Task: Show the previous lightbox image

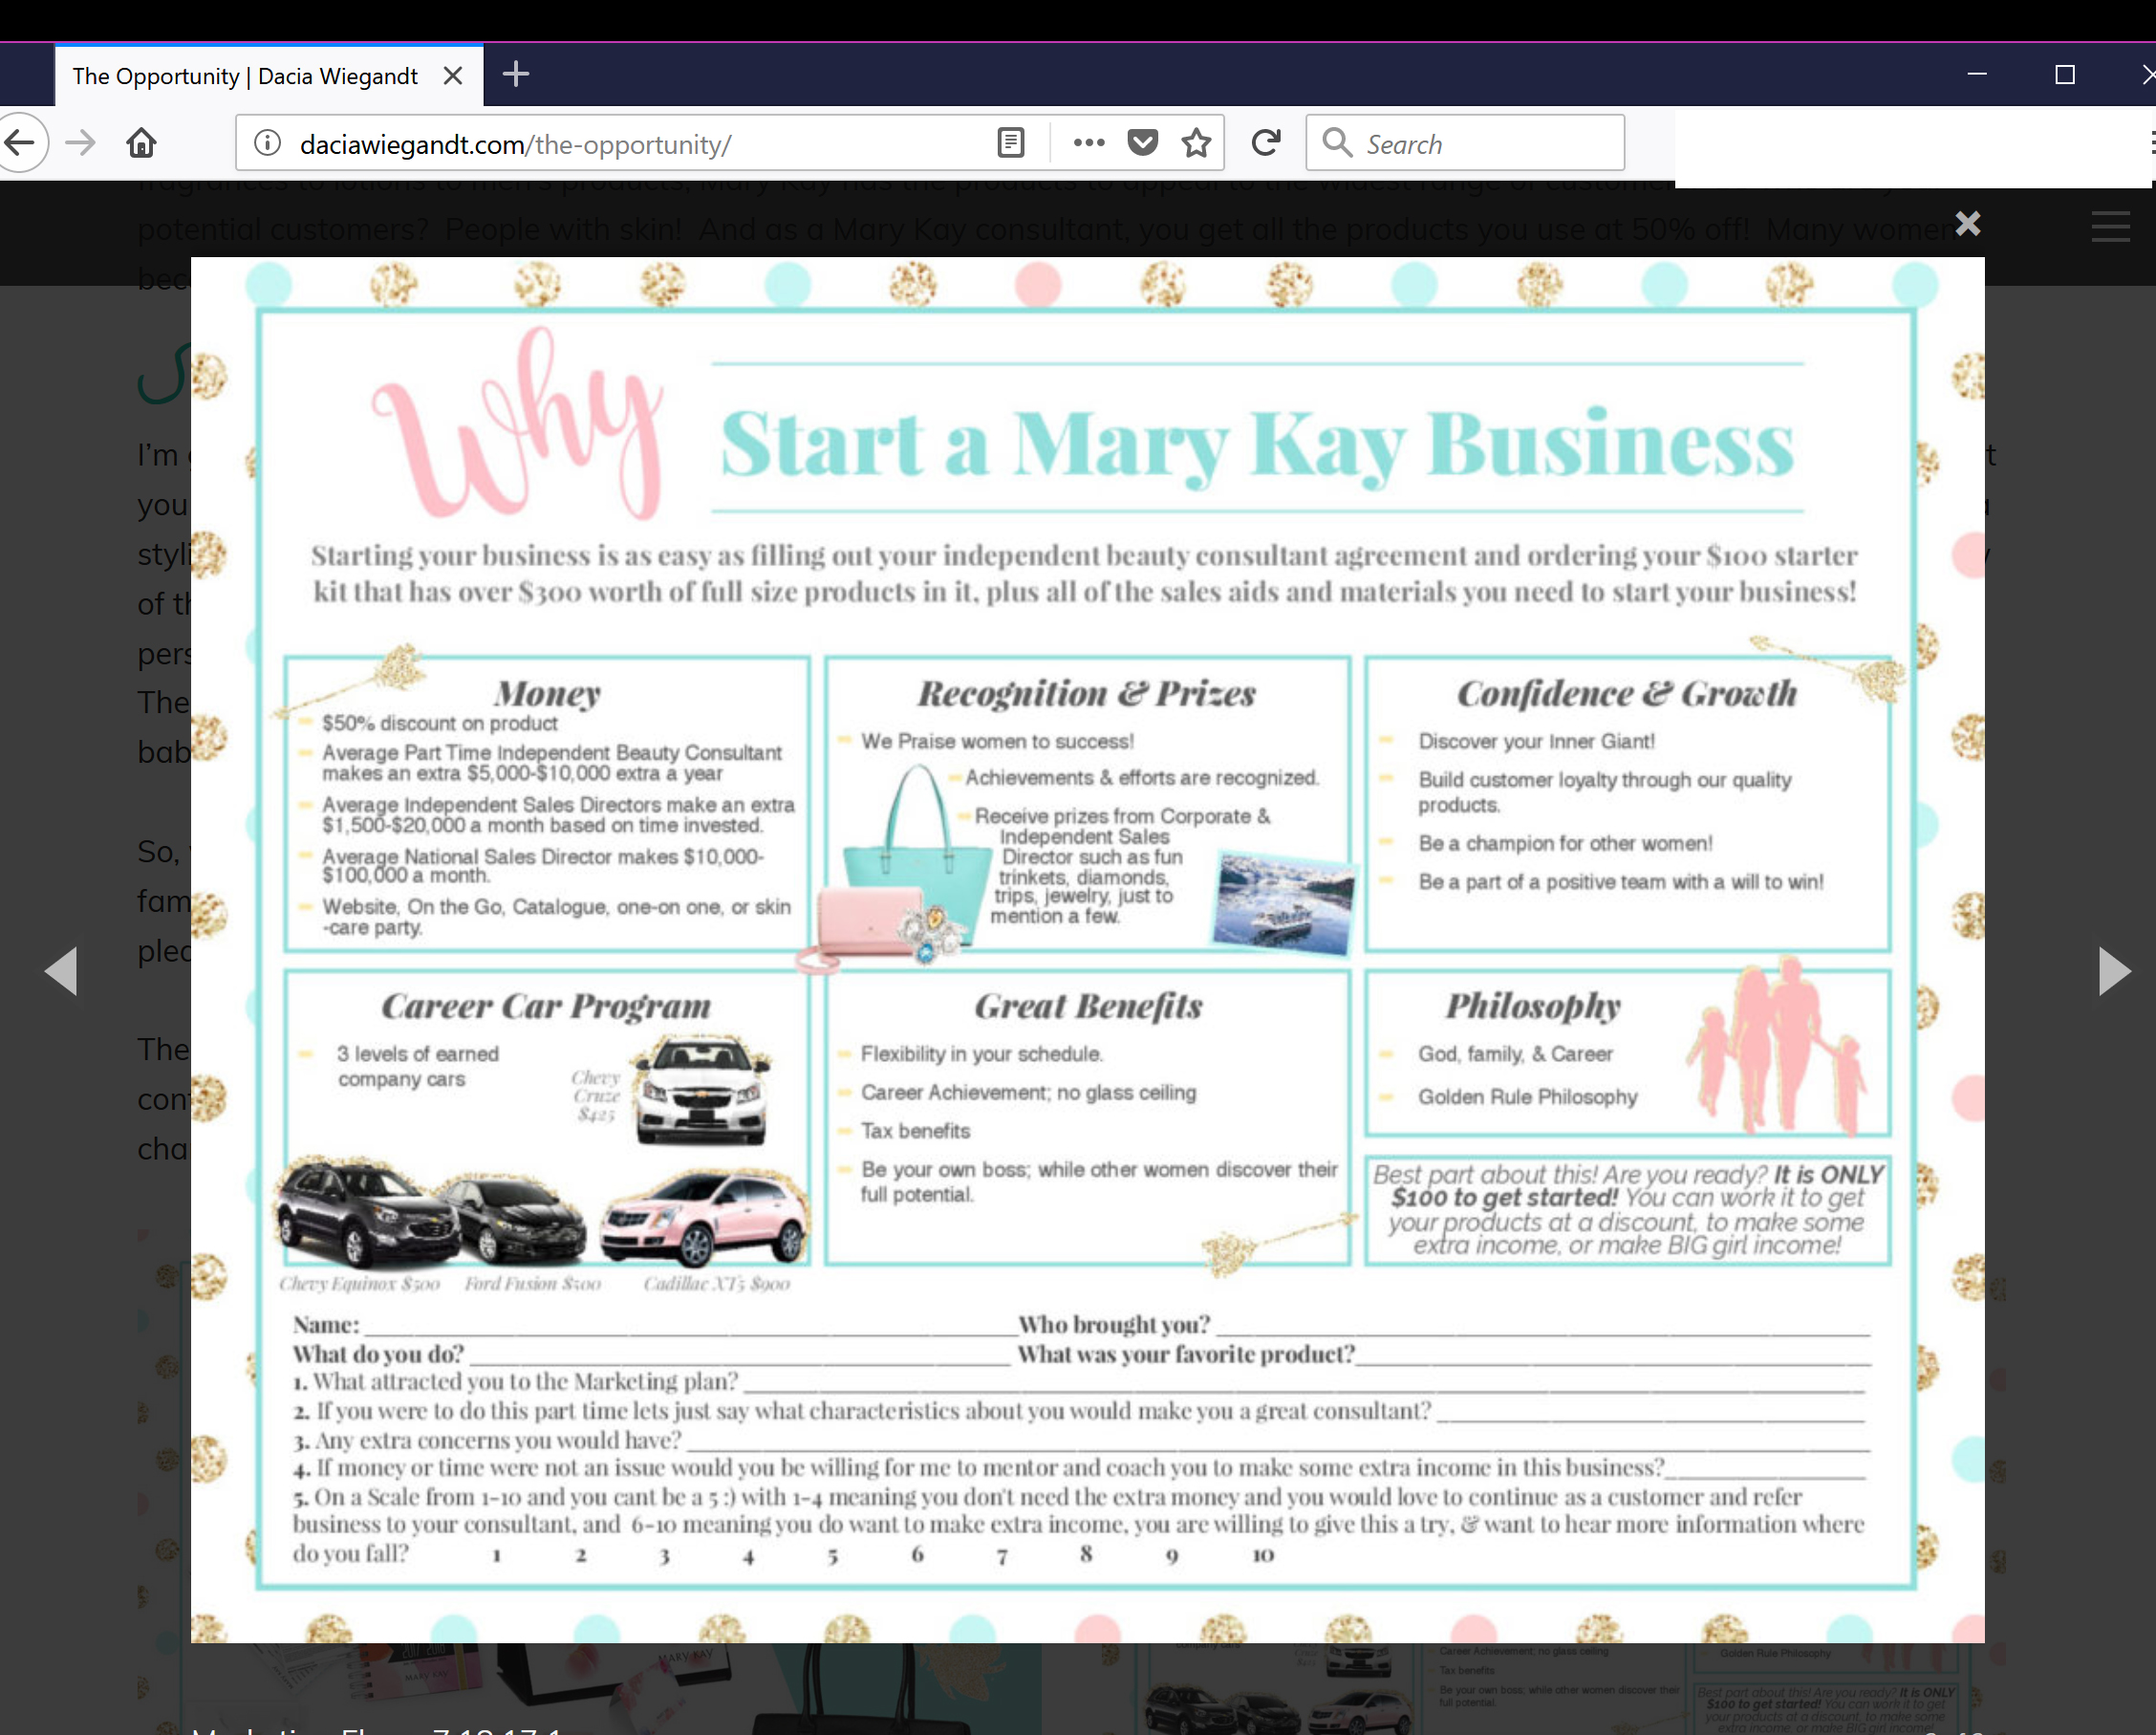Action: click(x=61, y=971)
